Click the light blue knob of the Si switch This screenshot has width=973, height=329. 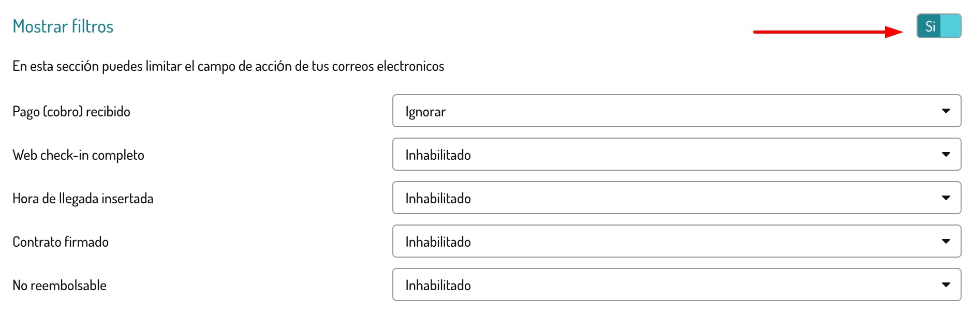tap(951, 26)
